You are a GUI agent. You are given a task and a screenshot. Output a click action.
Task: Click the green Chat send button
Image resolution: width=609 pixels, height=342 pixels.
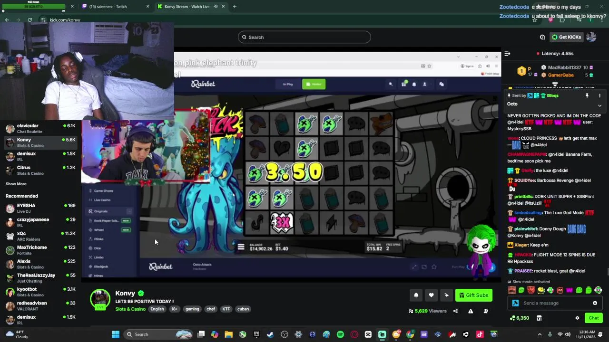[594, 318]
